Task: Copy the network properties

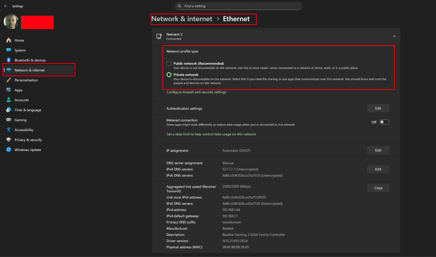Action: coord(378,188)
